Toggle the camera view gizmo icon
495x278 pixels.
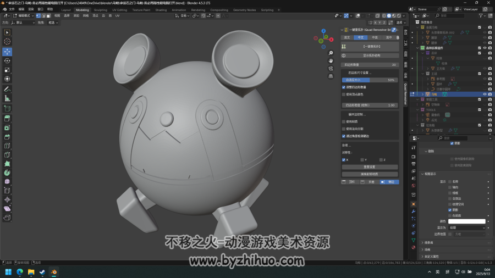coord(331,68)
